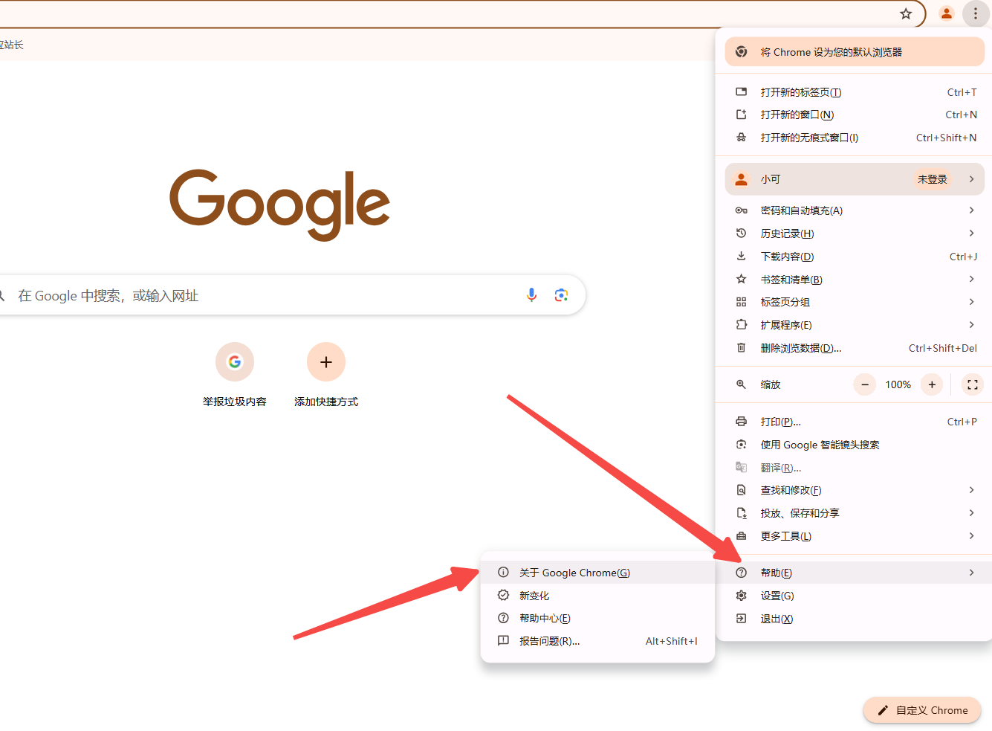The image size is (992, 731).
Task: Click the three-dot Chrome menu button
Action: 976,13
